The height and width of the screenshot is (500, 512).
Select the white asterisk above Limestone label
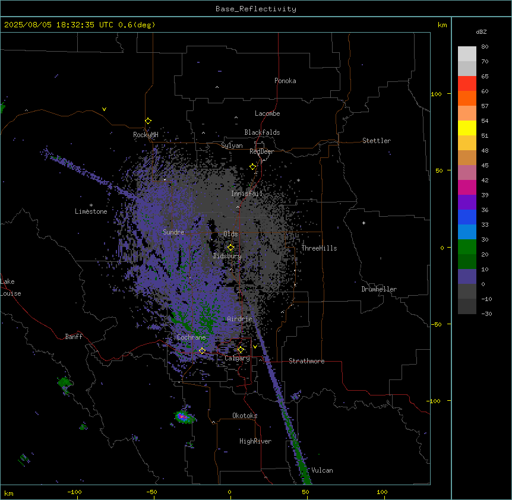[91, 205]
